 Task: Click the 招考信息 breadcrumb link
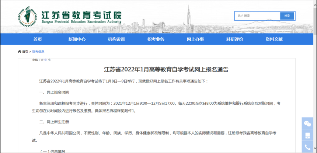(x=38, y=52)
